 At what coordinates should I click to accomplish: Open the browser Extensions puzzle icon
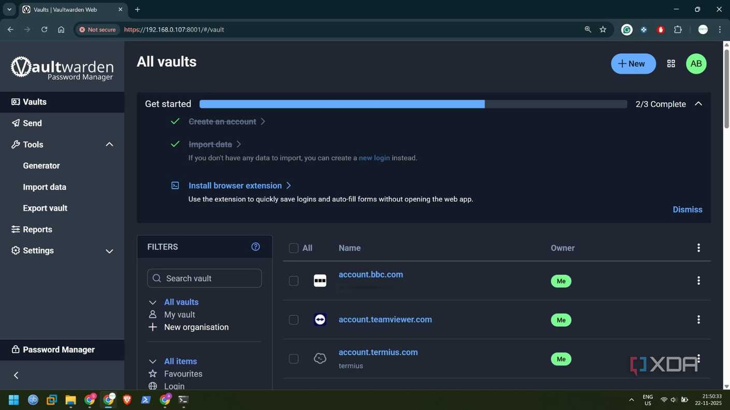(678, 29)
